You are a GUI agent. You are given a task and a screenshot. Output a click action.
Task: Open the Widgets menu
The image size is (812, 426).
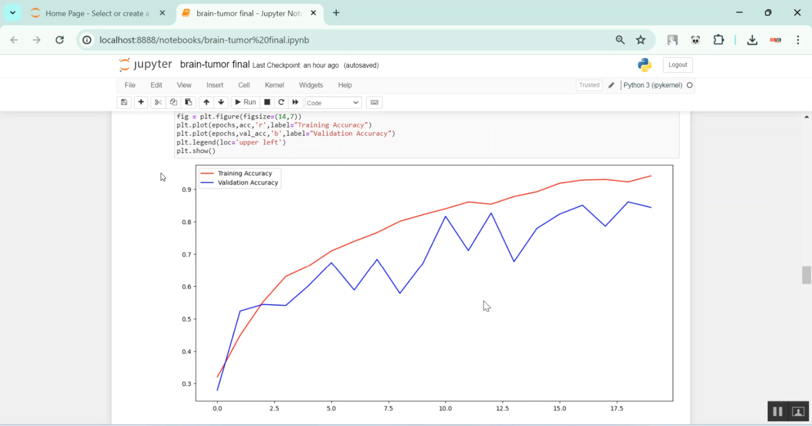click(x=311, y=85)
